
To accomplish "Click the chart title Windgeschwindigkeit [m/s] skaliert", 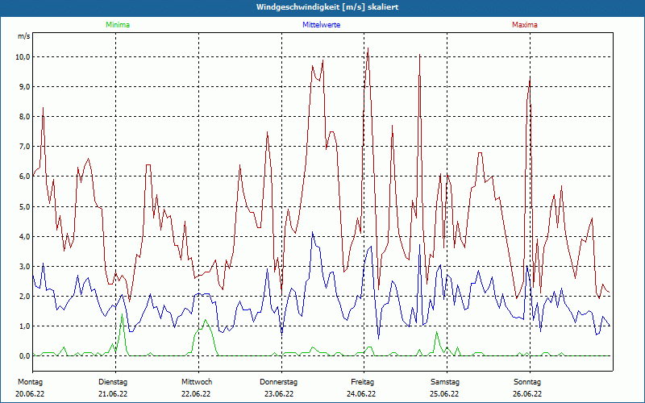I will click(x=327, y=7).
